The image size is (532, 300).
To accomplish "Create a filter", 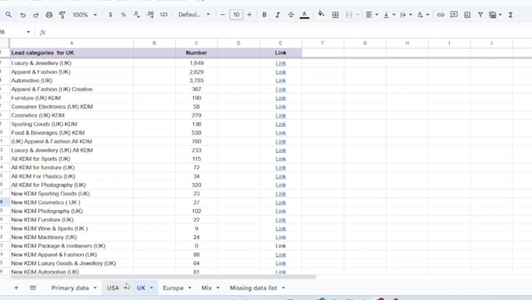I will click(x=480, y=15).
